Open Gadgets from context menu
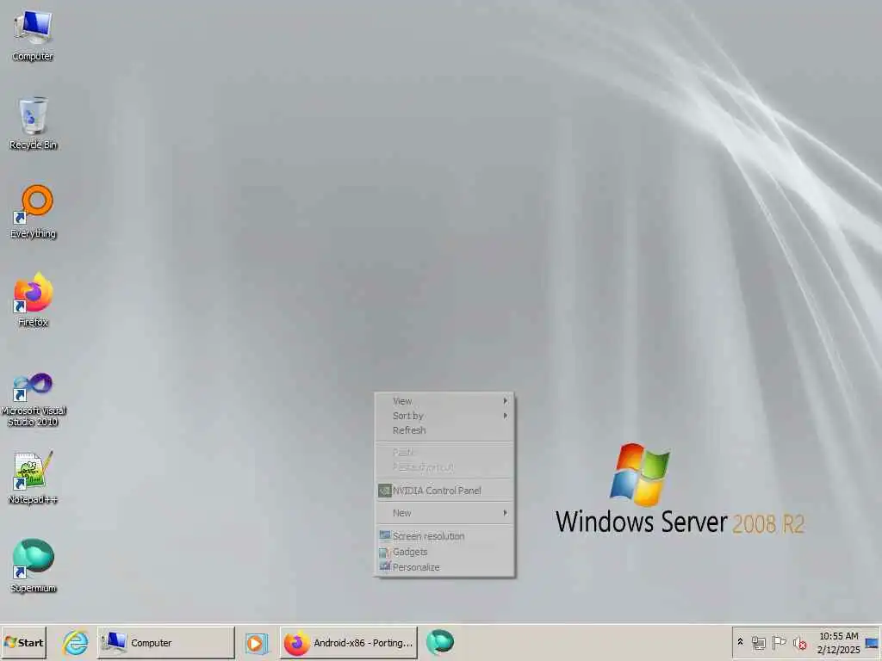This screenshot has width=882, height=661. (x=444, y=552)
